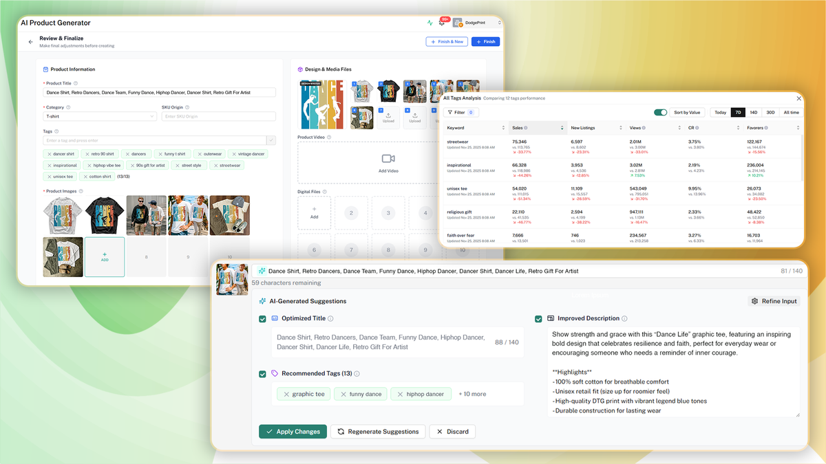Click the Refine Input icon
Viewport: 826px width, 464px height.
pyautogui.click(x=754, y=300)
